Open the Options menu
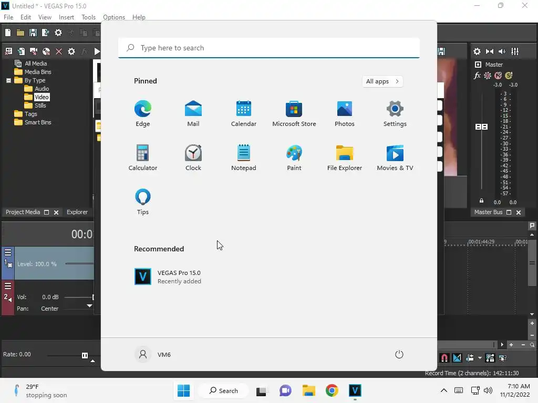 point(114,17)
